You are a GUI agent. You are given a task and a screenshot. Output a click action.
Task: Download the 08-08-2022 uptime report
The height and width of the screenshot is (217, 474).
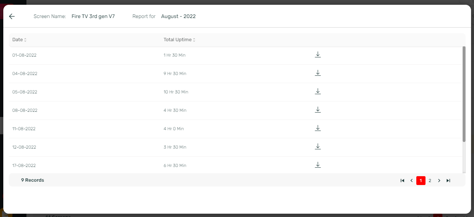318,110
